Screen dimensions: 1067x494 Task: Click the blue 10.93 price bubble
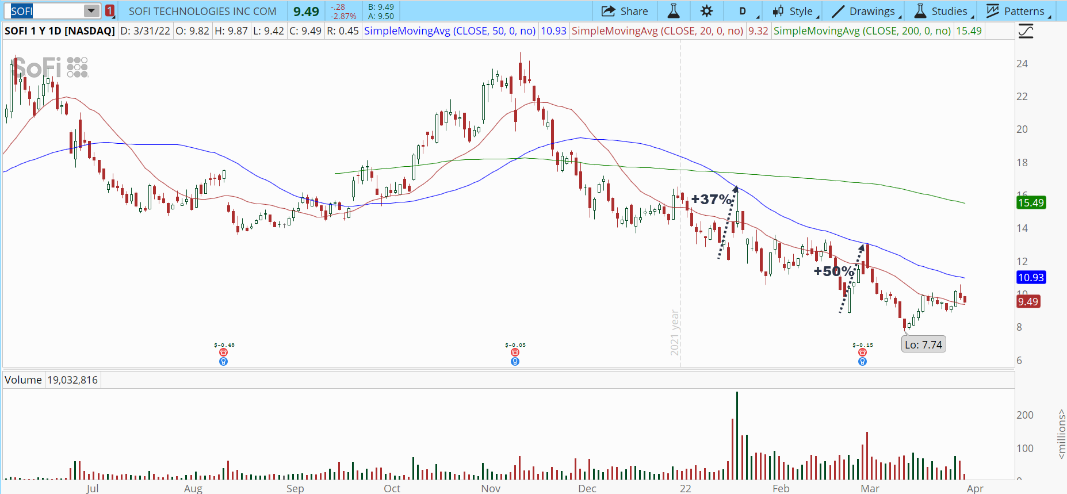(x=1031, y=277)
